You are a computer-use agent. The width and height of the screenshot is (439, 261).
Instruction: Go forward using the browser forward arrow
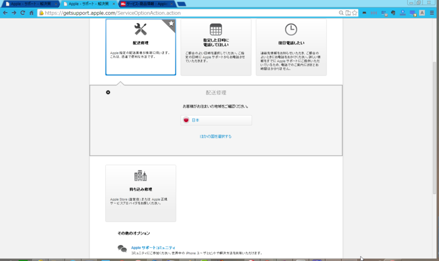pos(14,13)
